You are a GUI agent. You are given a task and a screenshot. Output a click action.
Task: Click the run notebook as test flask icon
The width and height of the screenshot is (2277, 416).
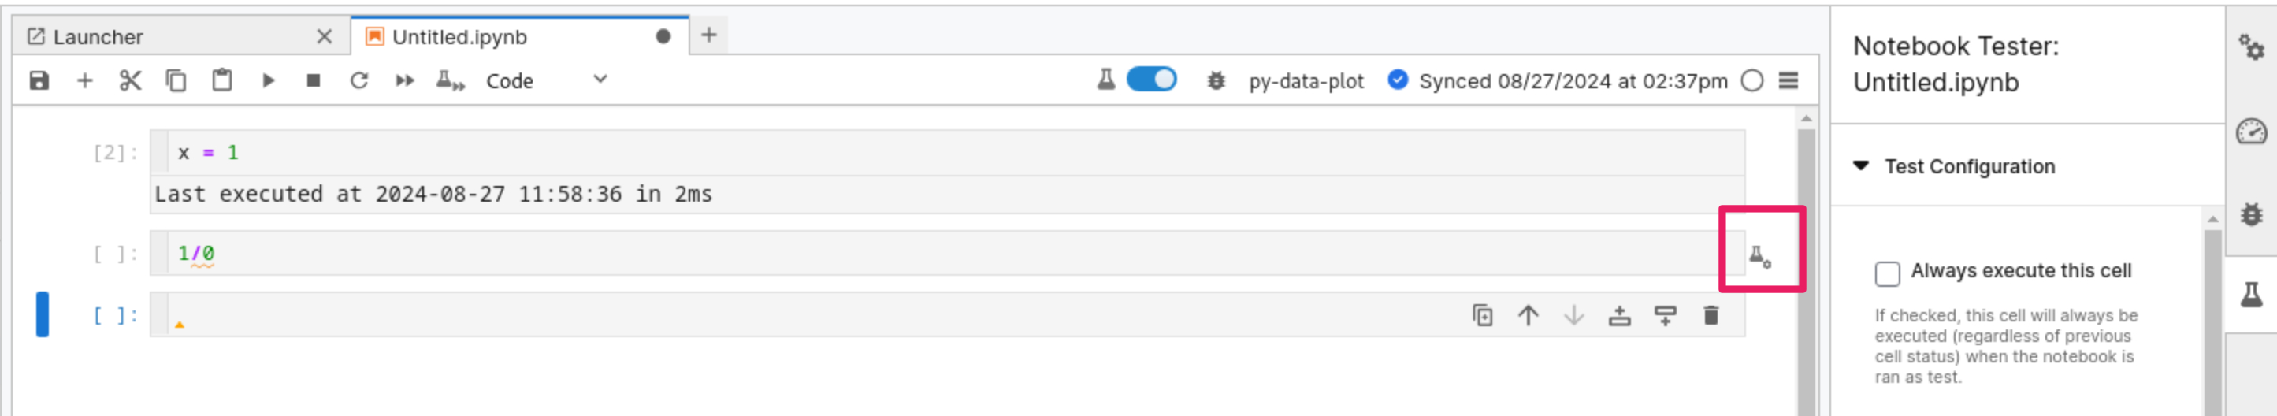(x=450, y=81)
